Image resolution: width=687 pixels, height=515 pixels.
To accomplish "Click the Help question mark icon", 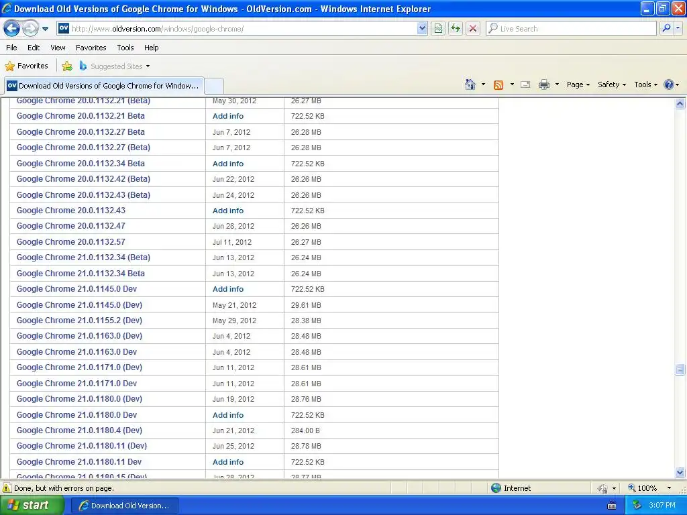I will [x=669, y=84].
